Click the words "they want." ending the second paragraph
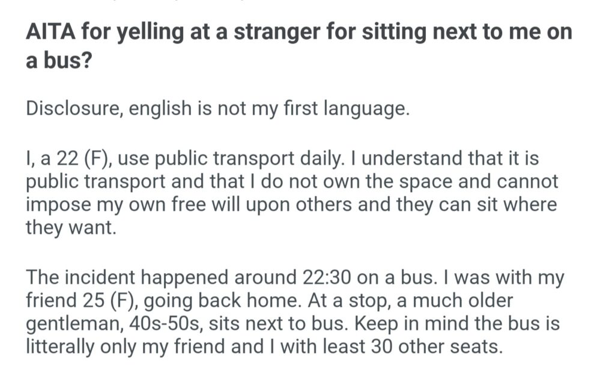 70,228
